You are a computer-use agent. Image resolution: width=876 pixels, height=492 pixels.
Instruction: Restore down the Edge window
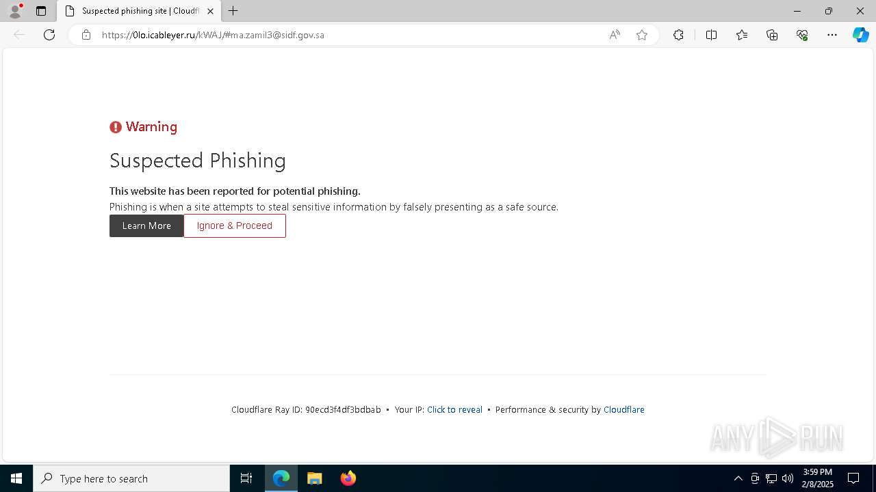829,11
